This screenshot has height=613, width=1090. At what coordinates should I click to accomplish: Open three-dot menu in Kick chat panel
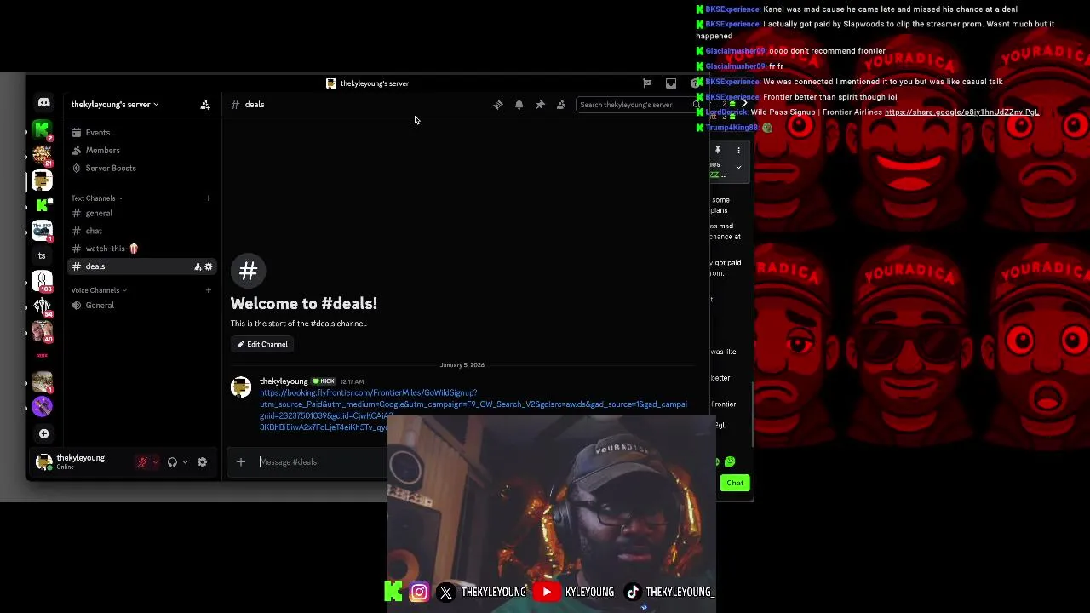click(738, 151)
